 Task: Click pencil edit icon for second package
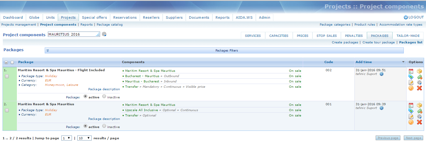pyautogui.click(x=411, y=116)
